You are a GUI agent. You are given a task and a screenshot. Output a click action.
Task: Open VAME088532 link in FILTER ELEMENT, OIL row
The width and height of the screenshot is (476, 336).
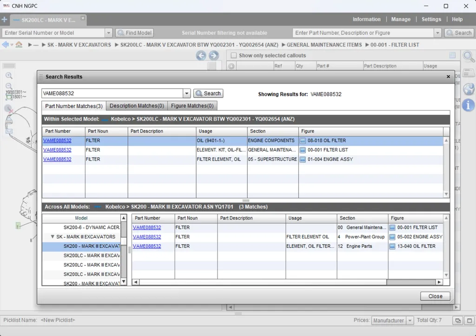pyautogui.click(x=57, y=159)
